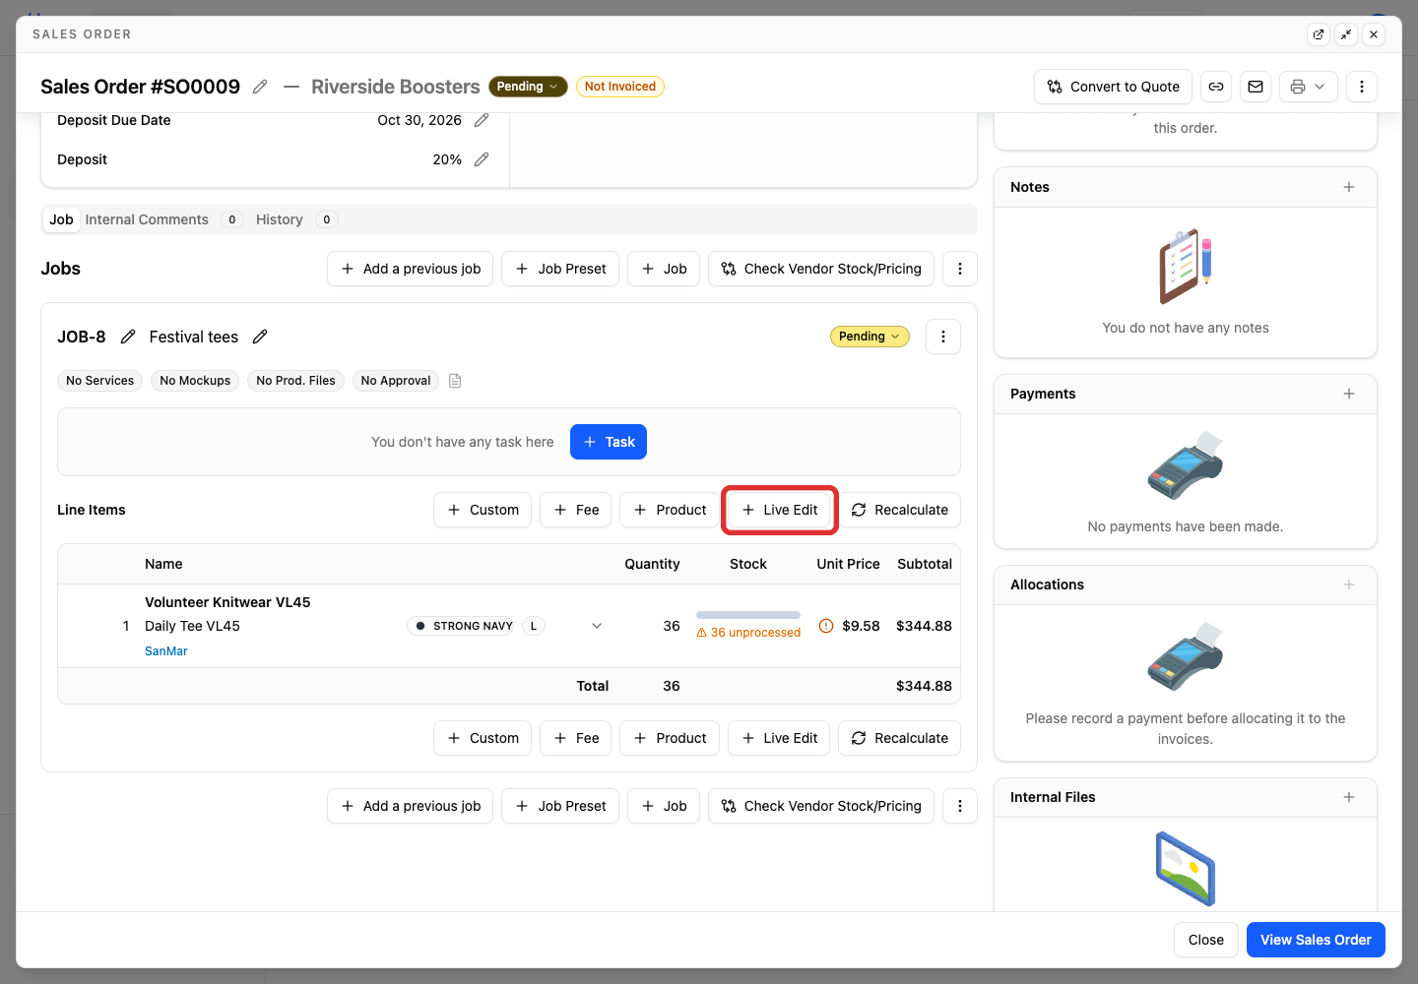The height and width of the screenshot is (984, 1418).
Task: Switch to the Job tab
Action: 61,219
